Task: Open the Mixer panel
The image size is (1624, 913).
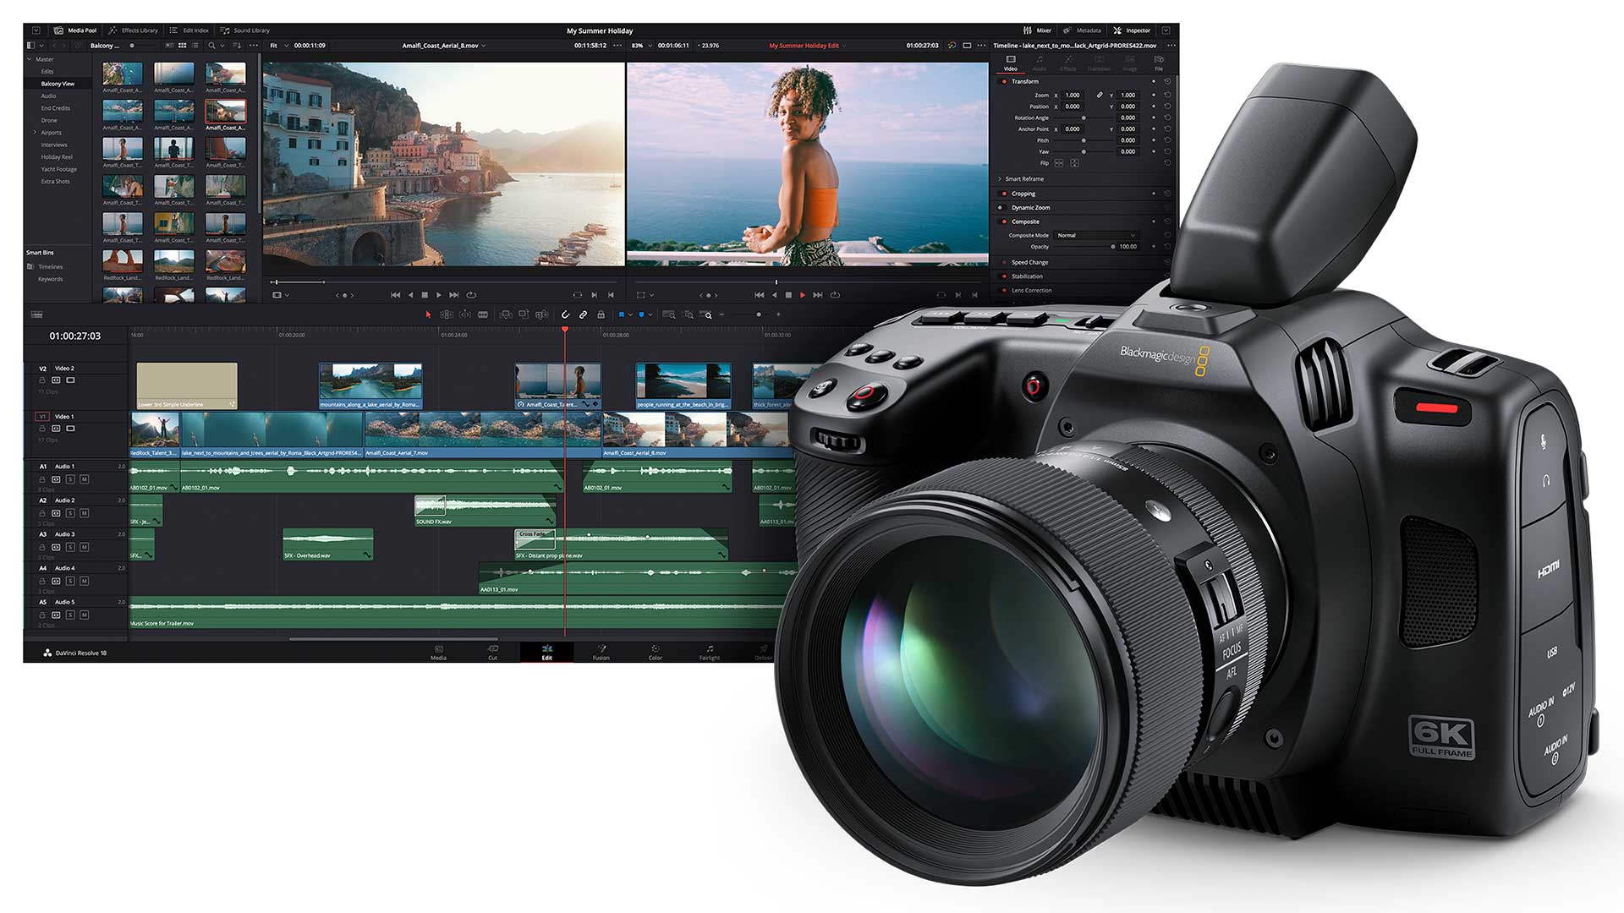Action: 1037,30
